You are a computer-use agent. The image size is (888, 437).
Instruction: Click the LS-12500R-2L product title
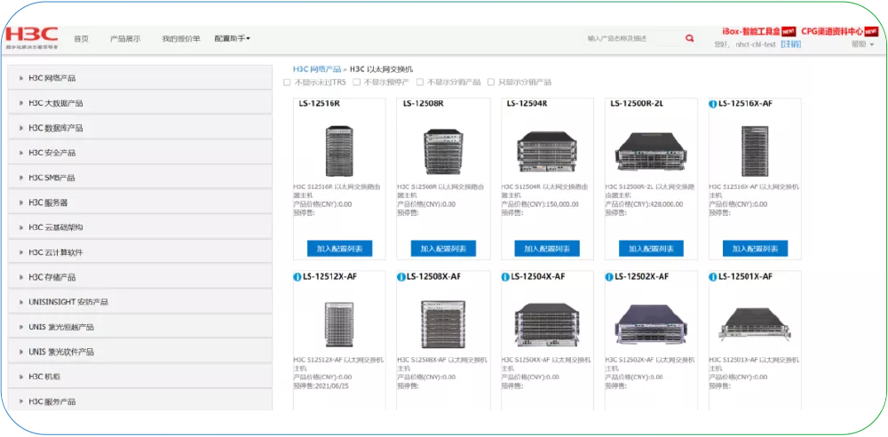[637, 104]
